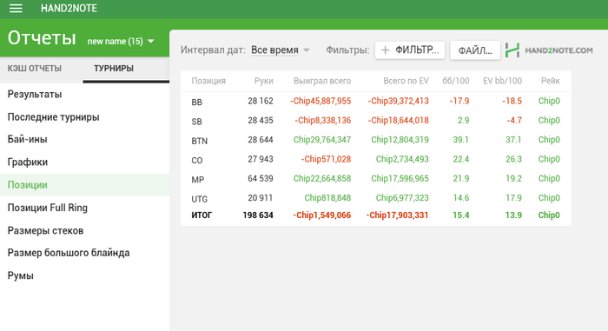Image resolution: width=608 pixels, height=331 pixels.
Task: Click the ФАЙЛ... button
Action: coord(475,50)
